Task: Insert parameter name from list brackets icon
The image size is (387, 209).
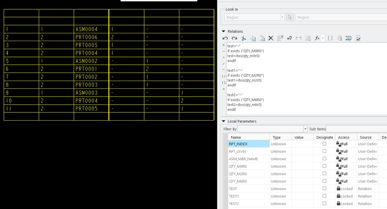Action: (x=330, y=38)
